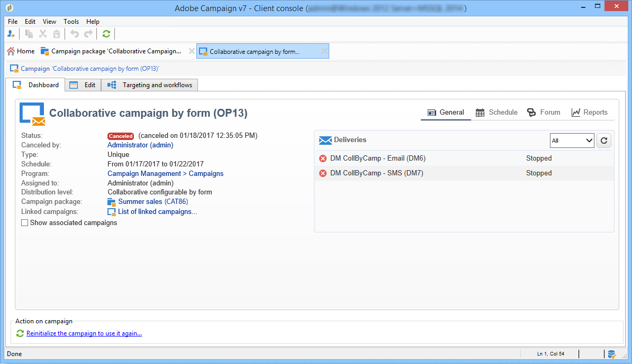
Task: Click red stopped icon for SMS delivery
Action: pos(323,173)
